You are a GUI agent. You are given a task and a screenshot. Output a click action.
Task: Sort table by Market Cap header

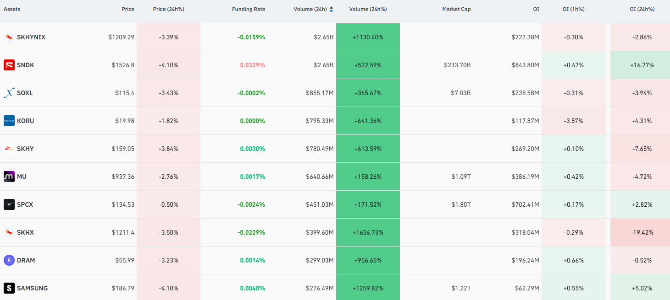(456, 9)
